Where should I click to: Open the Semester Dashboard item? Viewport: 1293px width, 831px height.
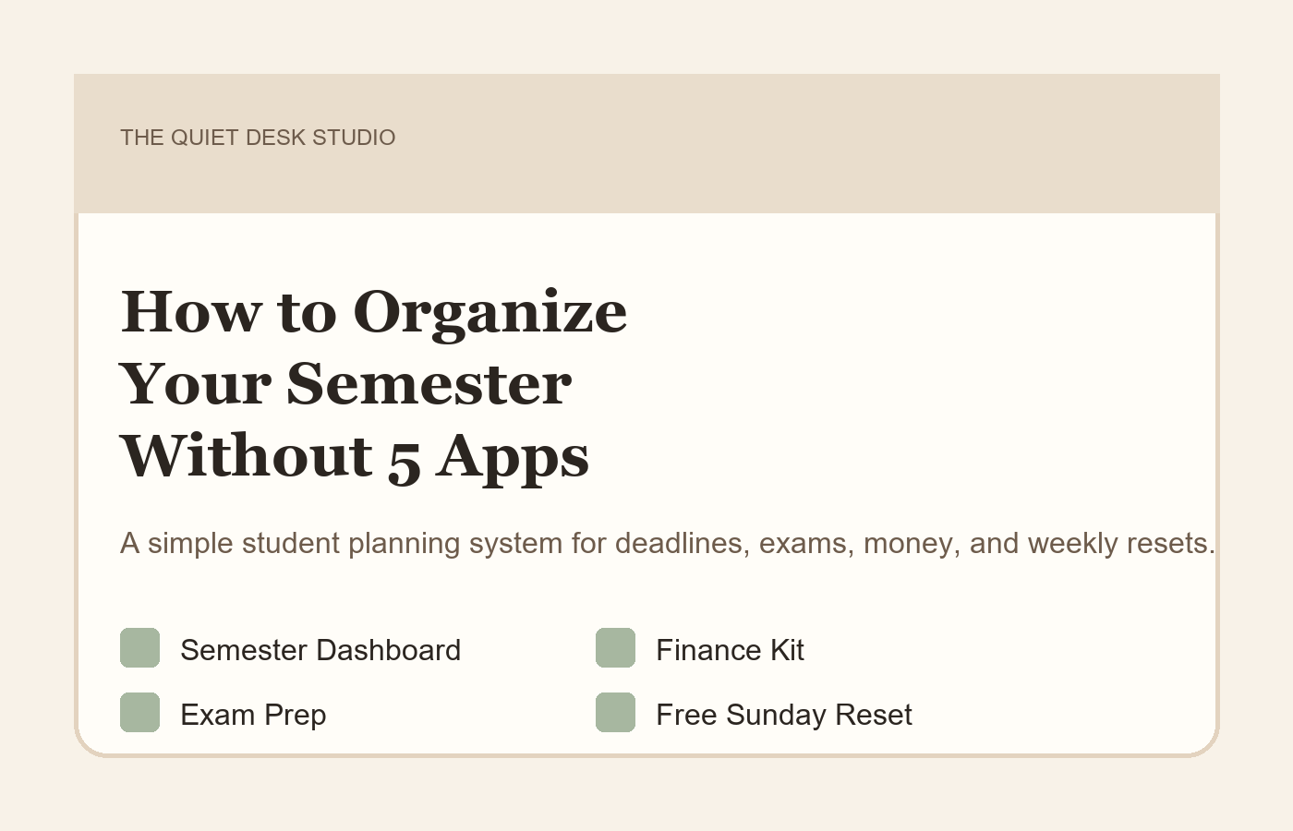[320, 650]
